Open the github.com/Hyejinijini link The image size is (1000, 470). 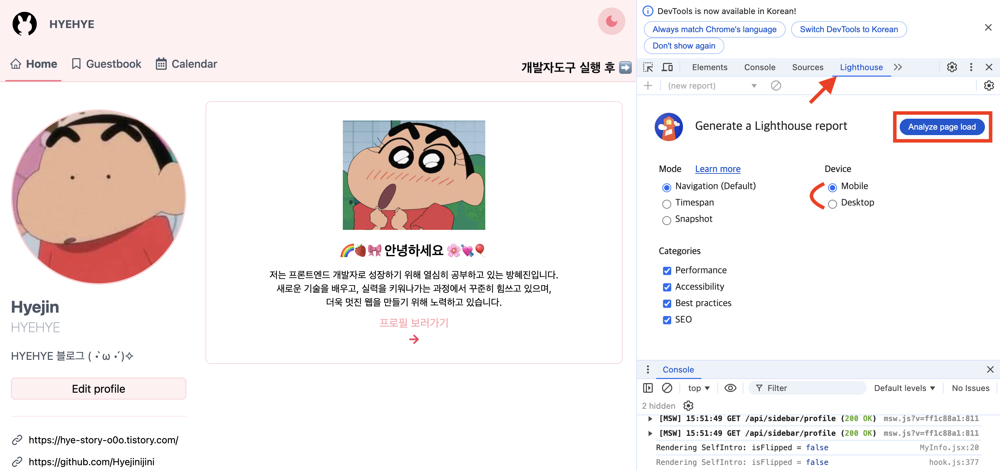91,461
